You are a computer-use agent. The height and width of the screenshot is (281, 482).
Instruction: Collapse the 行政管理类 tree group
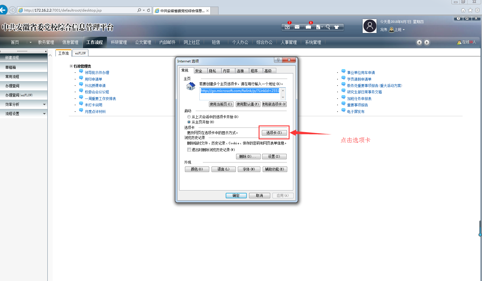coord(71,66)
